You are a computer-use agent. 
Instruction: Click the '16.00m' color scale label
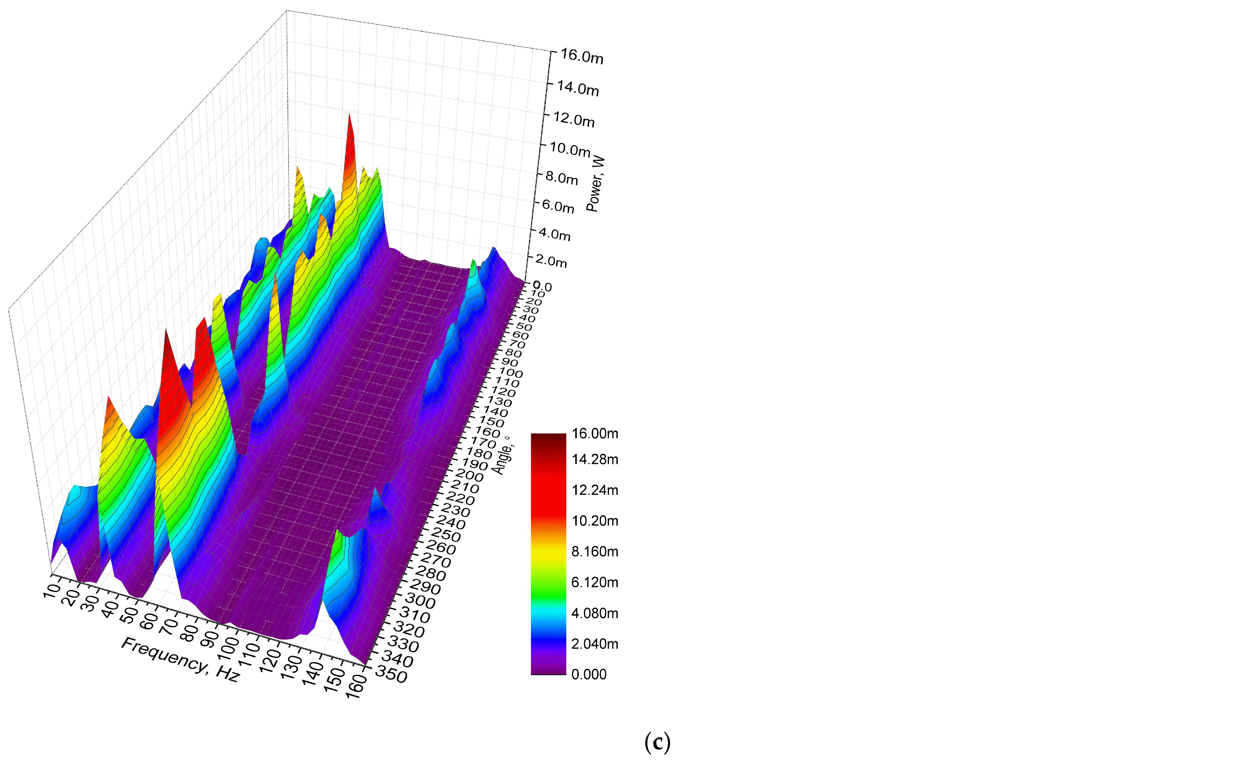595,433
